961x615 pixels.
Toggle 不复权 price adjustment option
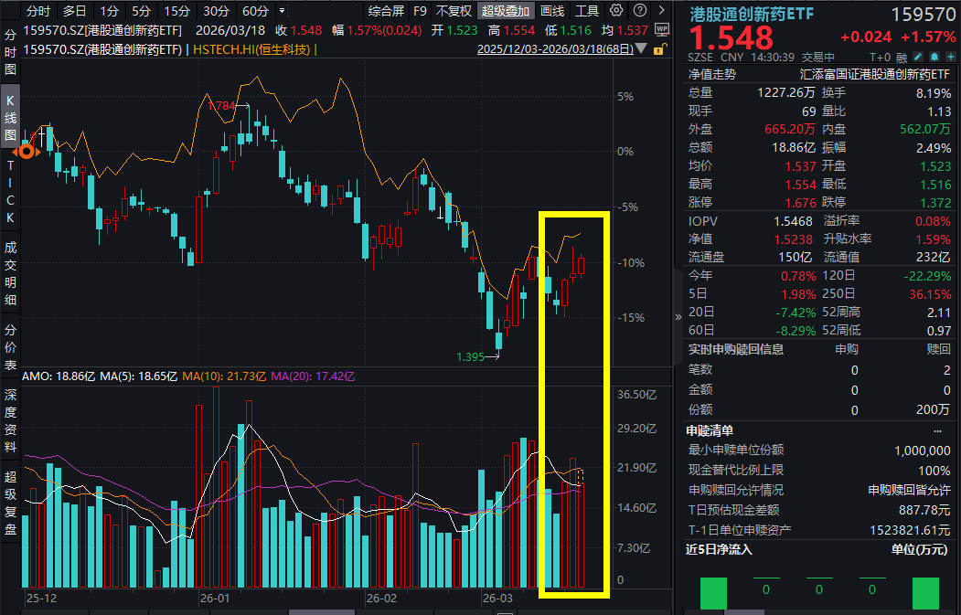coord(454,11)
